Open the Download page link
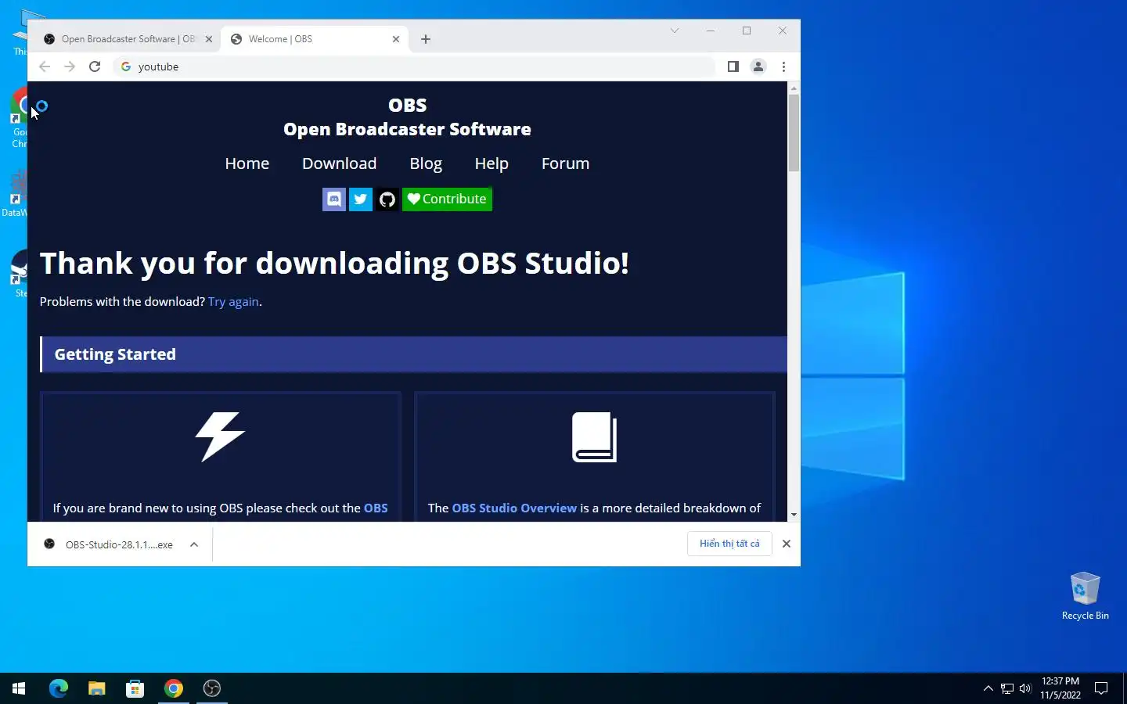Image resolution: width=1127 pixels, height=704 pixels. (x=340, y=163)
